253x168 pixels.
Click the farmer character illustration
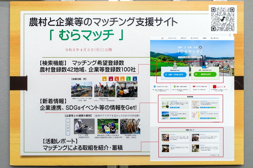click(x=175, y=65)
